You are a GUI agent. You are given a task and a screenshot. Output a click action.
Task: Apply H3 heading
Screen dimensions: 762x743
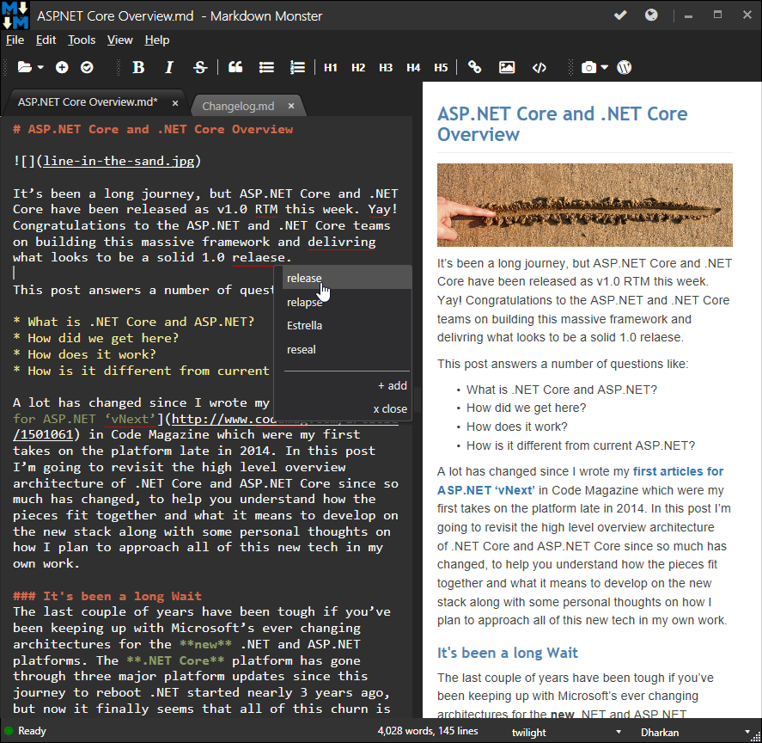pos(386,68)
